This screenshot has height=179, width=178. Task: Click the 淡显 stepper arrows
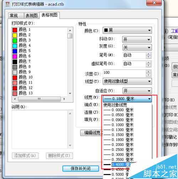148,73
